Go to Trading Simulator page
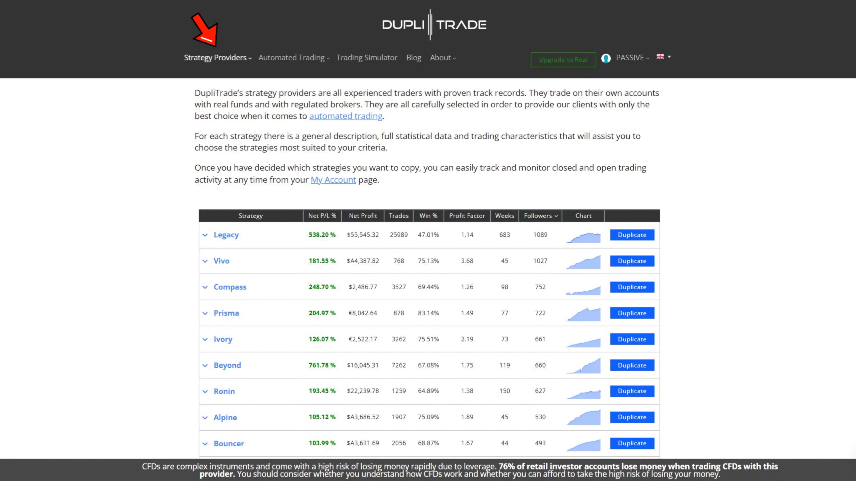Image resolution: width=856 pixels, height=481 pixels. pos(367,57)
